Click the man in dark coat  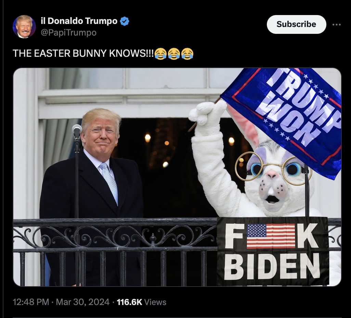point(92,197)
